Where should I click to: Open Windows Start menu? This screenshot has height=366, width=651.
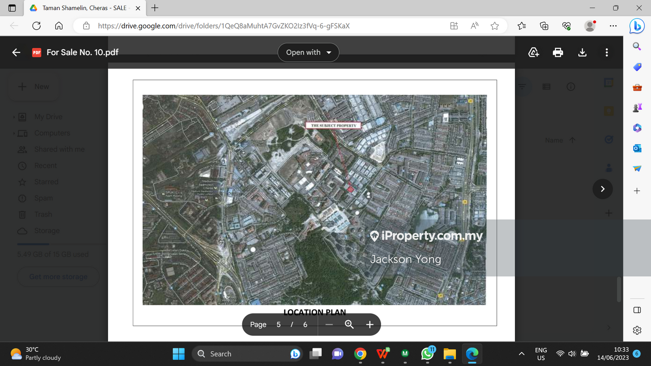(179, 354)
